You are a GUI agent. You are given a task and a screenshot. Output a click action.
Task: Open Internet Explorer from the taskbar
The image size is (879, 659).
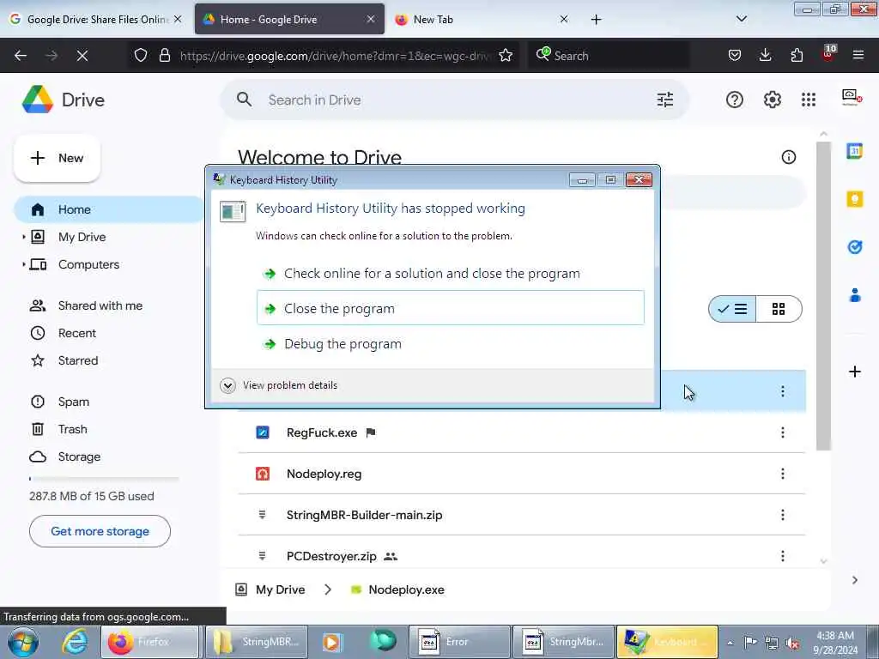[74, 642]
